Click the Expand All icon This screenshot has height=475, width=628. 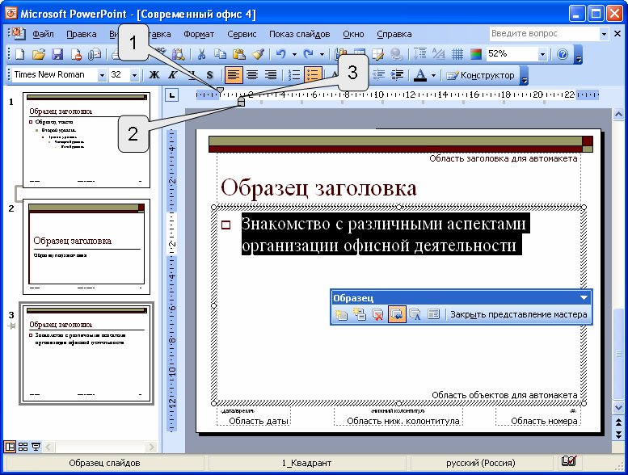coord(420,54)
